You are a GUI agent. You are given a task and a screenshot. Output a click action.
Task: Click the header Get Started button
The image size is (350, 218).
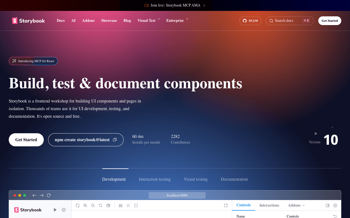(x=330, y=21)
